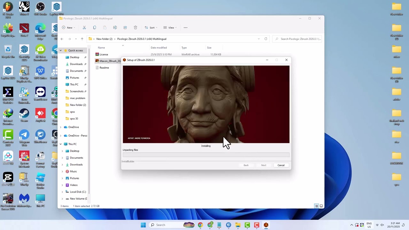Select Videos under This PC
The image size is (409, 230).
(x=73, y=185)
